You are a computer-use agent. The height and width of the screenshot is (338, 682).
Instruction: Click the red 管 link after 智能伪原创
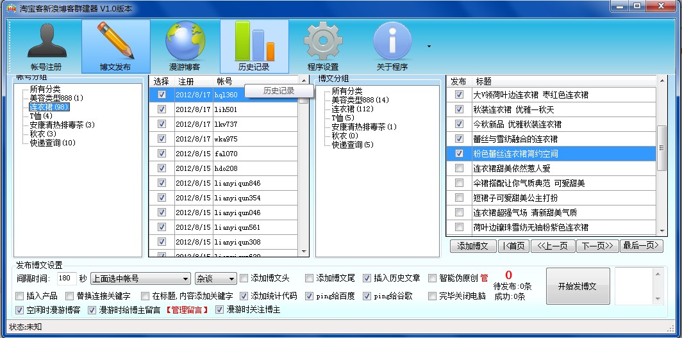click(484, 278)
